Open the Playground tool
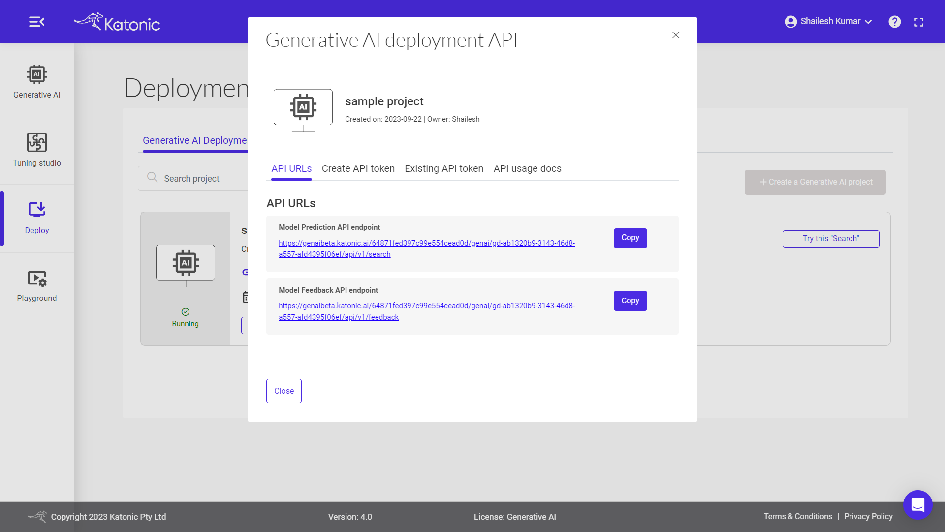The height and width of the screenshot is (532, 945). 36,286
